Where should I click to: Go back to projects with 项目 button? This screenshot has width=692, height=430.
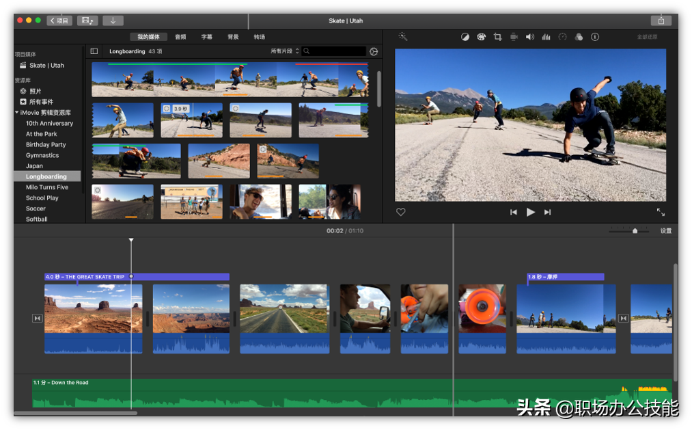(x=59, y=21)
